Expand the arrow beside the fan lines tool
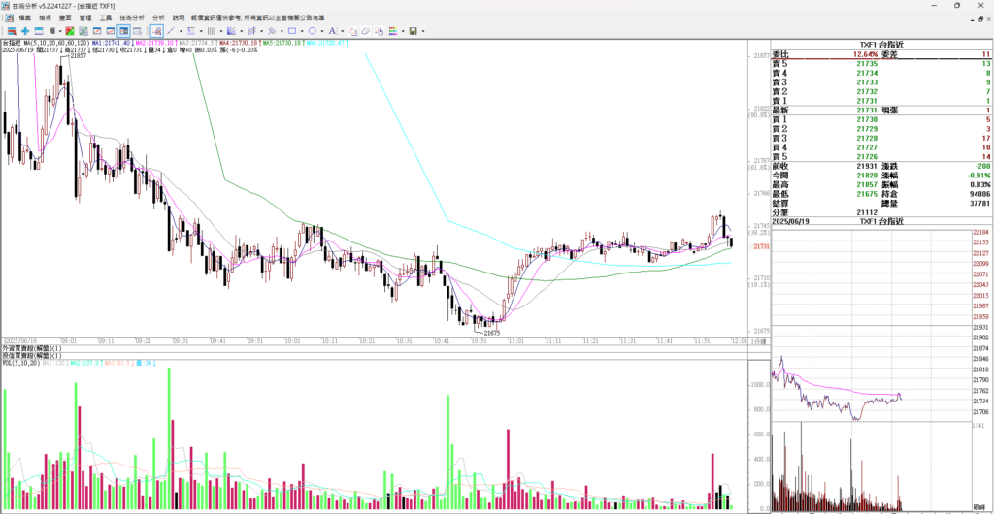 point(242,30)
